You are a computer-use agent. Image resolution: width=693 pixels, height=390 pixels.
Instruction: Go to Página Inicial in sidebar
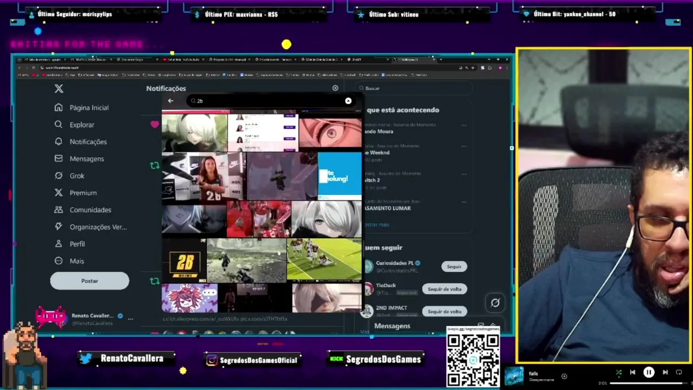coord(82,108)
